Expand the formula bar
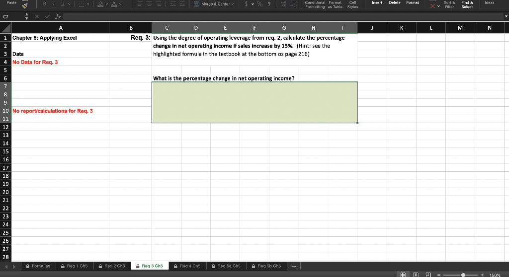The height and width of the screenshot is (277, 509). click(506, 16)
